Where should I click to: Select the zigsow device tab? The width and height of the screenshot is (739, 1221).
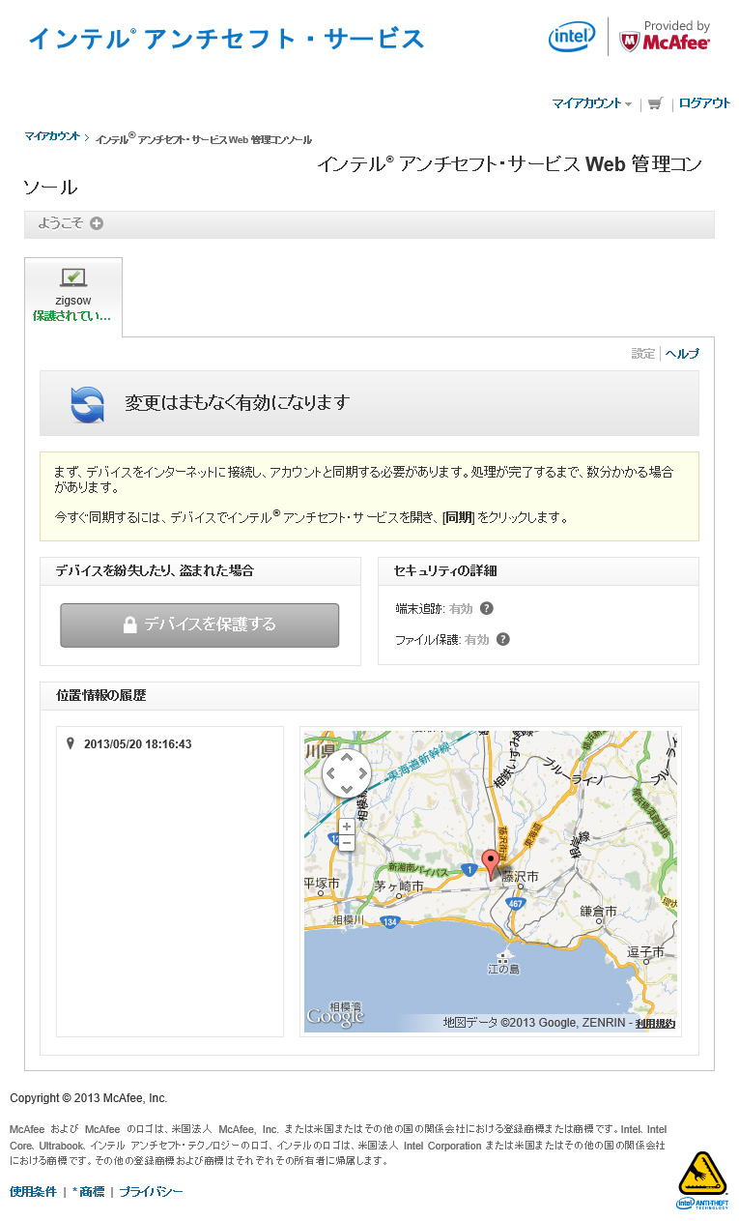coord(73,297)
